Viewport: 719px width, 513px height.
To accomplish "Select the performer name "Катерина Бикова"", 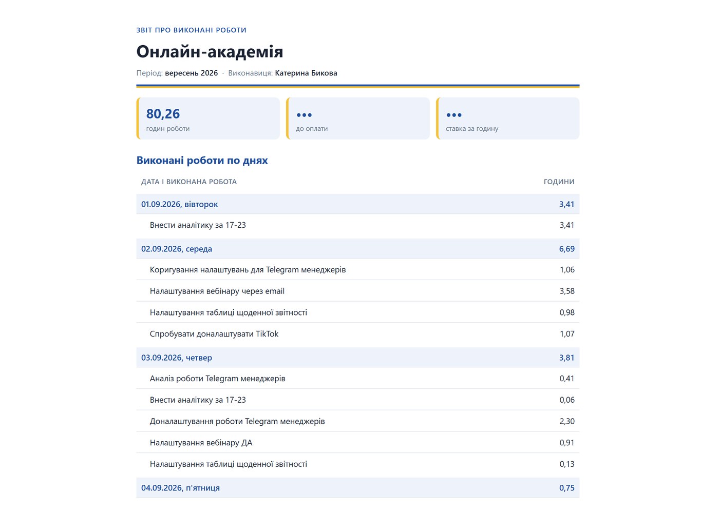I will click(306, 73).
